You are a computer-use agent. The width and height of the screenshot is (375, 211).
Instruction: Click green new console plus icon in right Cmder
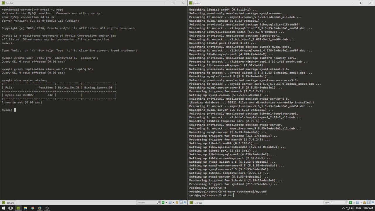[350, 203]
